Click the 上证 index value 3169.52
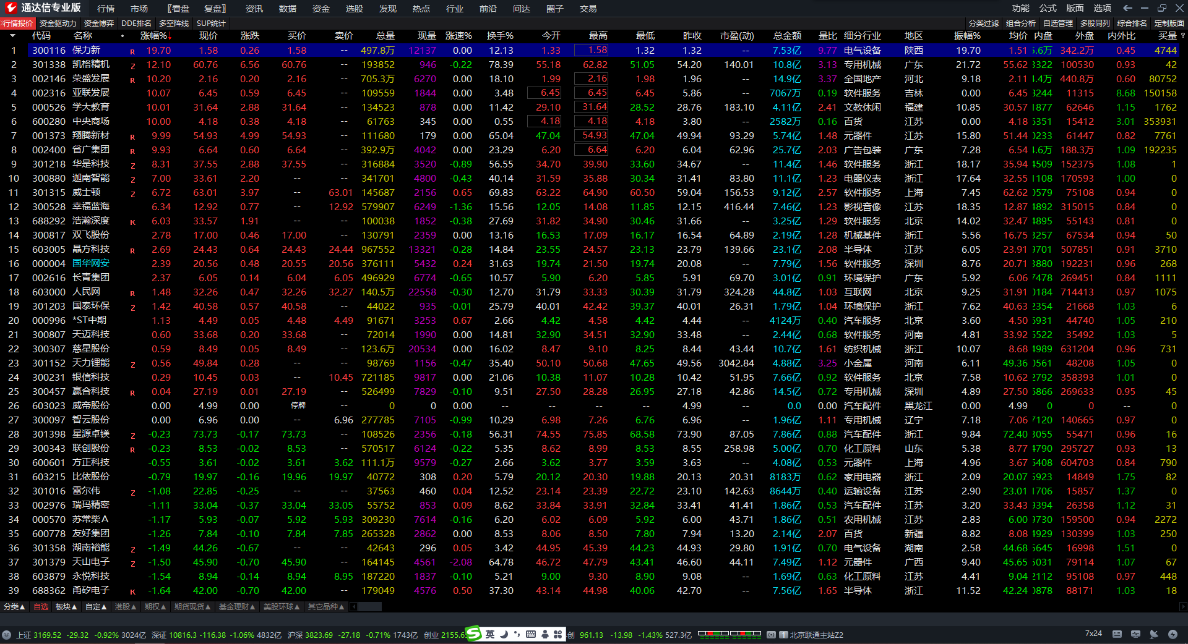This screenshot has width=1188, height=644. point(47,635)
